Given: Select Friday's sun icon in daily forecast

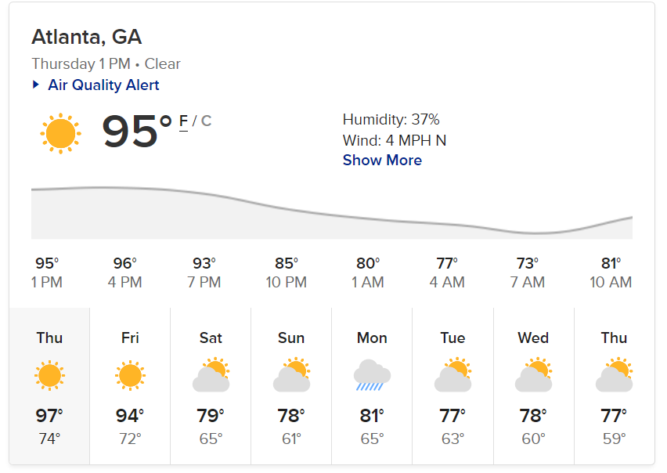Looking at the screenshot, I should point(130,376).
